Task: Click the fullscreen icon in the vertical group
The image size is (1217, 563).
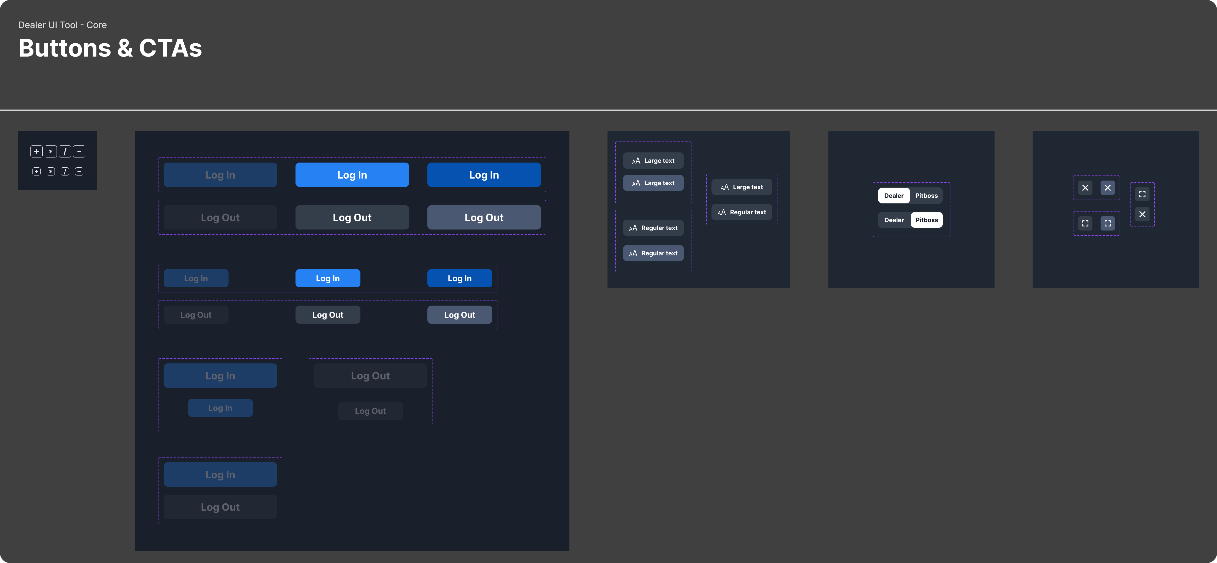Action: click(x=1142, y=194)
